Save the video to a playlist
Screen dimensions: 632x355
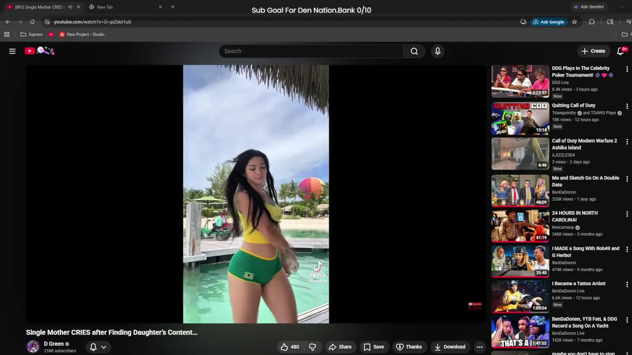[x=374, y=347]
